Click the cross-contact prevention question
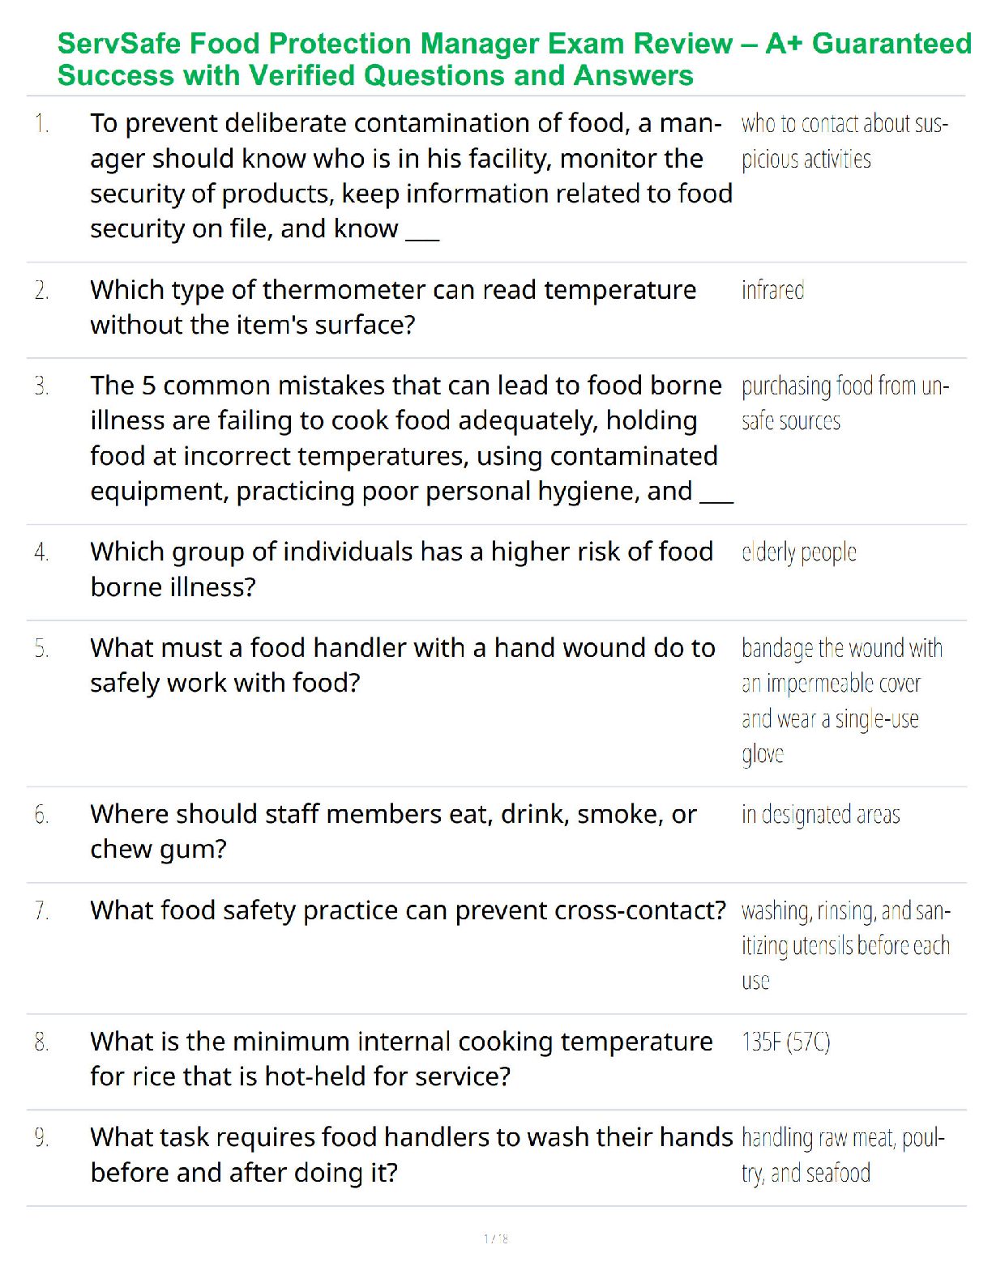The width and height of the screenshot is (992, 1283). point(408,910)
